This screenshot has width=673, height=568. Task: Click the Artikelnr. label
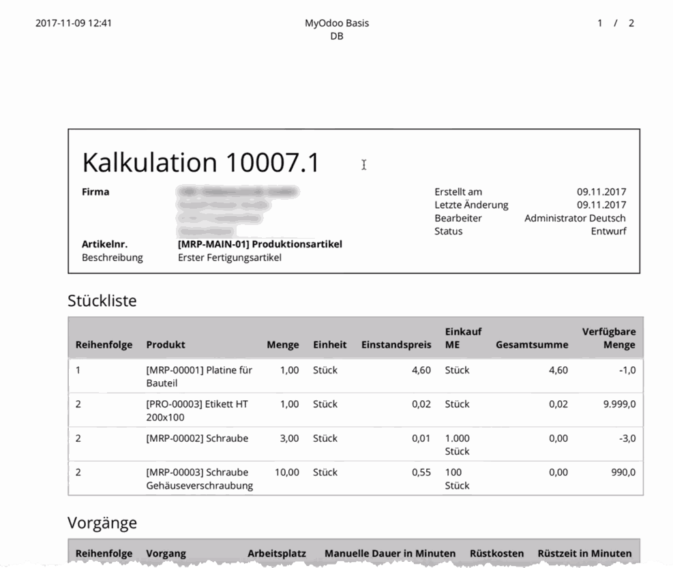click(105, 244)
